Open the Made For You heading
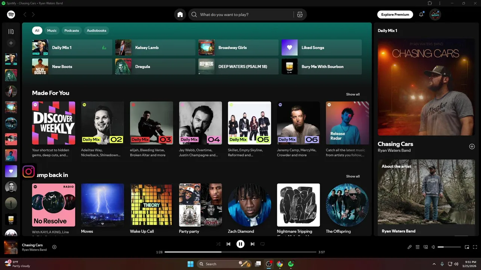Image resolution: width=481 pixels, height=270 pixels. pyautogui.click(x=51, y=93)
